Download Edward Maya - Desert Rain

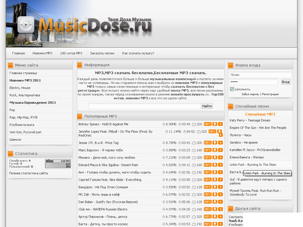[x=215, y=165]
